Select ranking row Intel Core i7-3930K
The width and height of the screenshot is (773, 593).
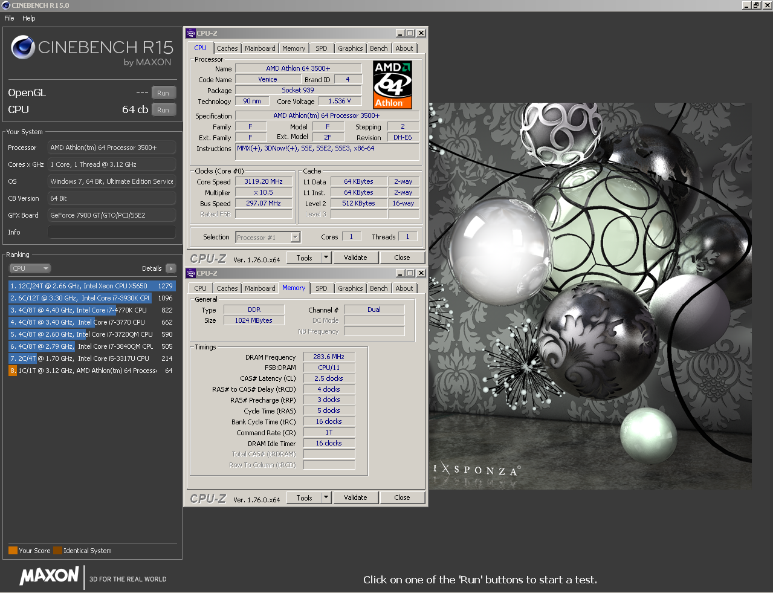pyautogui.click(x=92, y=298)
